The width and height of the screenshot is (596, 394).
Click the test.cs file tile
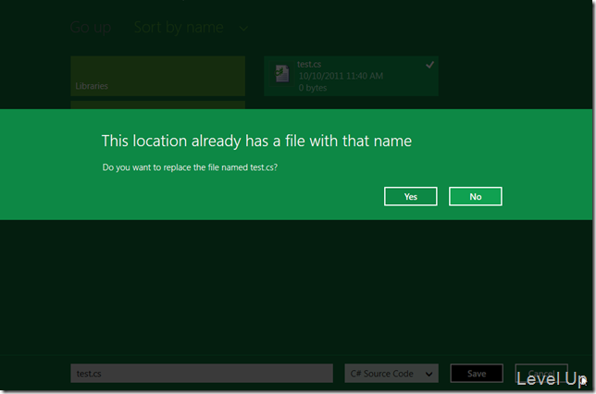[x=352, y=76]
